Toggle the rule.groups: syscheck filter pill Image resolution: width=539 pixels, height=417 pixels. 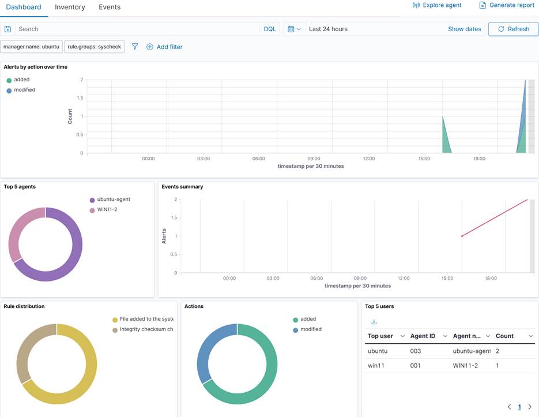(95, 47)
